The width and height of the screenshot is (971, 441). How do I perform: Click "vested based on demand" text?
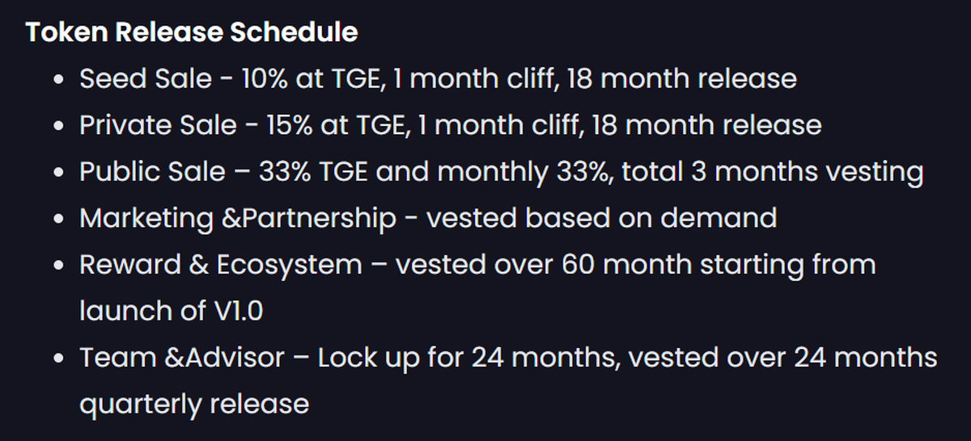click(601, 218)
